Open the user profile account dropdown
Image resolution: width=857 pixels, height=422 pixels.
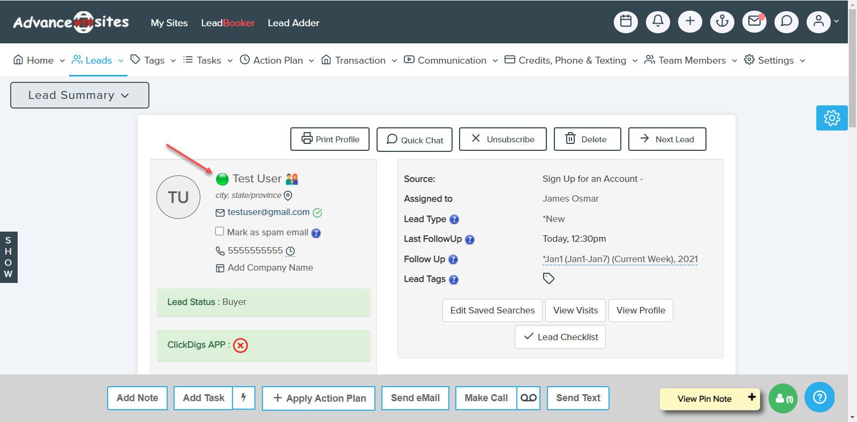pyautogui.click(x=823, y=22)
